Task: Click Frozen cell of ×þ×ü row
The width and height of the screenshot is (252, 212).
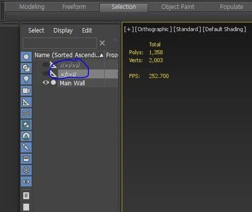Action: pyautogui.click(x=112, y=74)
